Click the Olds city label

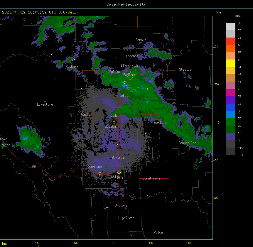114,116
